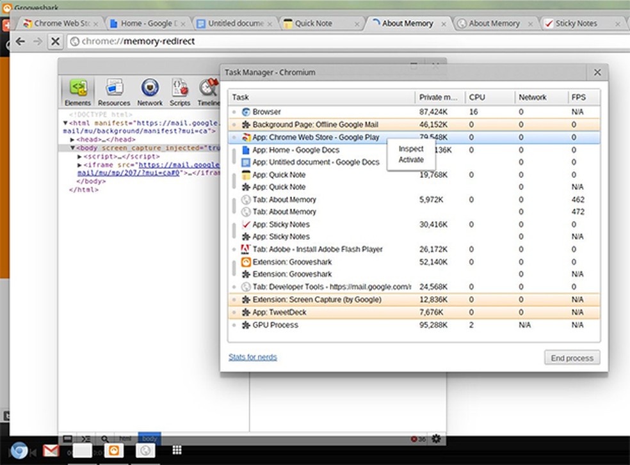Image resolution: width=630 pixels, height=465 pixels.
Task: Switch to the Network panel icon
Action: 150,91
